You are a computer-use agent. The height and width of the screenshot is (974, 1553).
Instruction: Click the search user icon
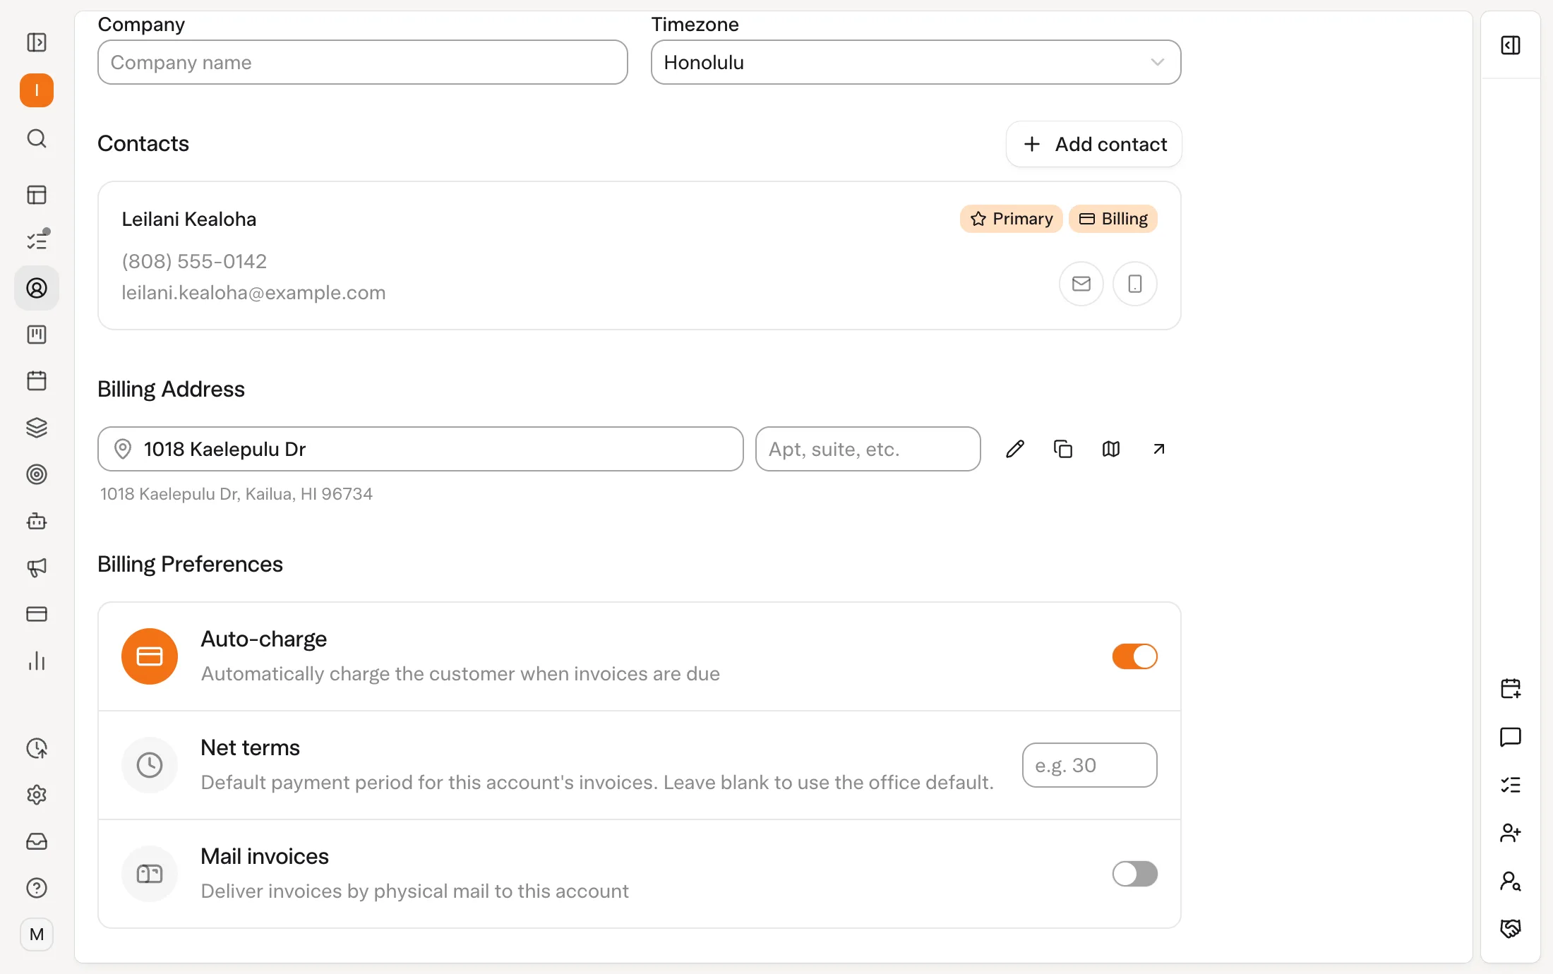[1511, 881]
